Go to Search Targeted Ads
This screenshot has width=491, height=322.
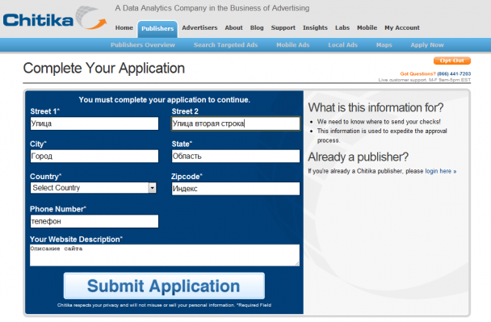click(x=225, y=45)
